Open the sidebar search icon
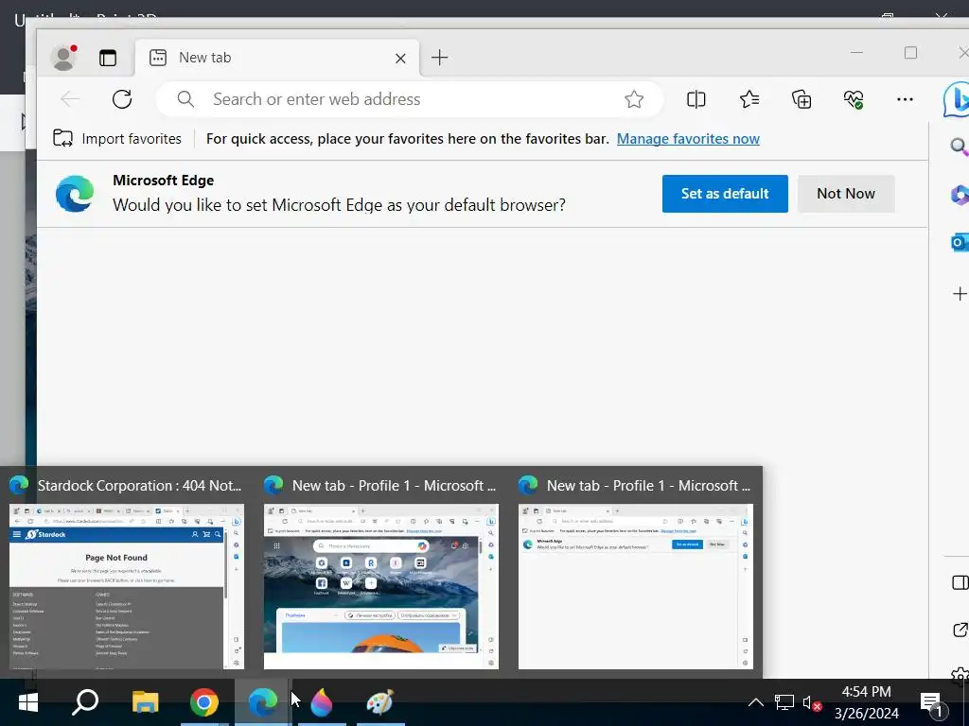This screenshot has height=726, width=969. click(x=959, y=147)
